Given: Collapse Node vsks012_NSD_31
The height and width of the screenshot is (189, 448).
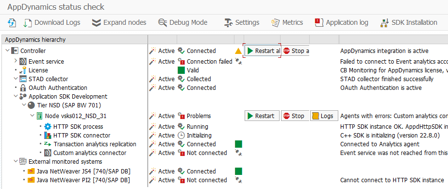Looking at the screenshot, I should pos(32,116).
